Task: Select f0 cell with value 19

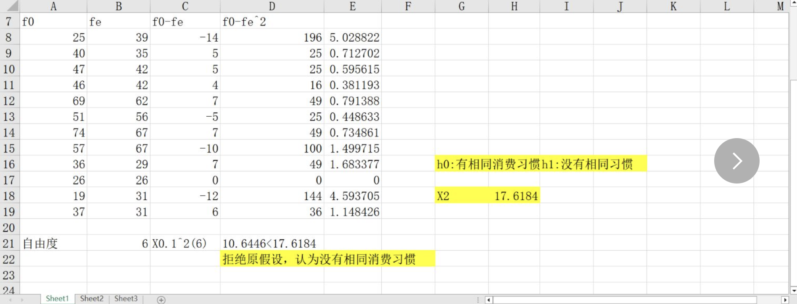Action: (53, 196)
